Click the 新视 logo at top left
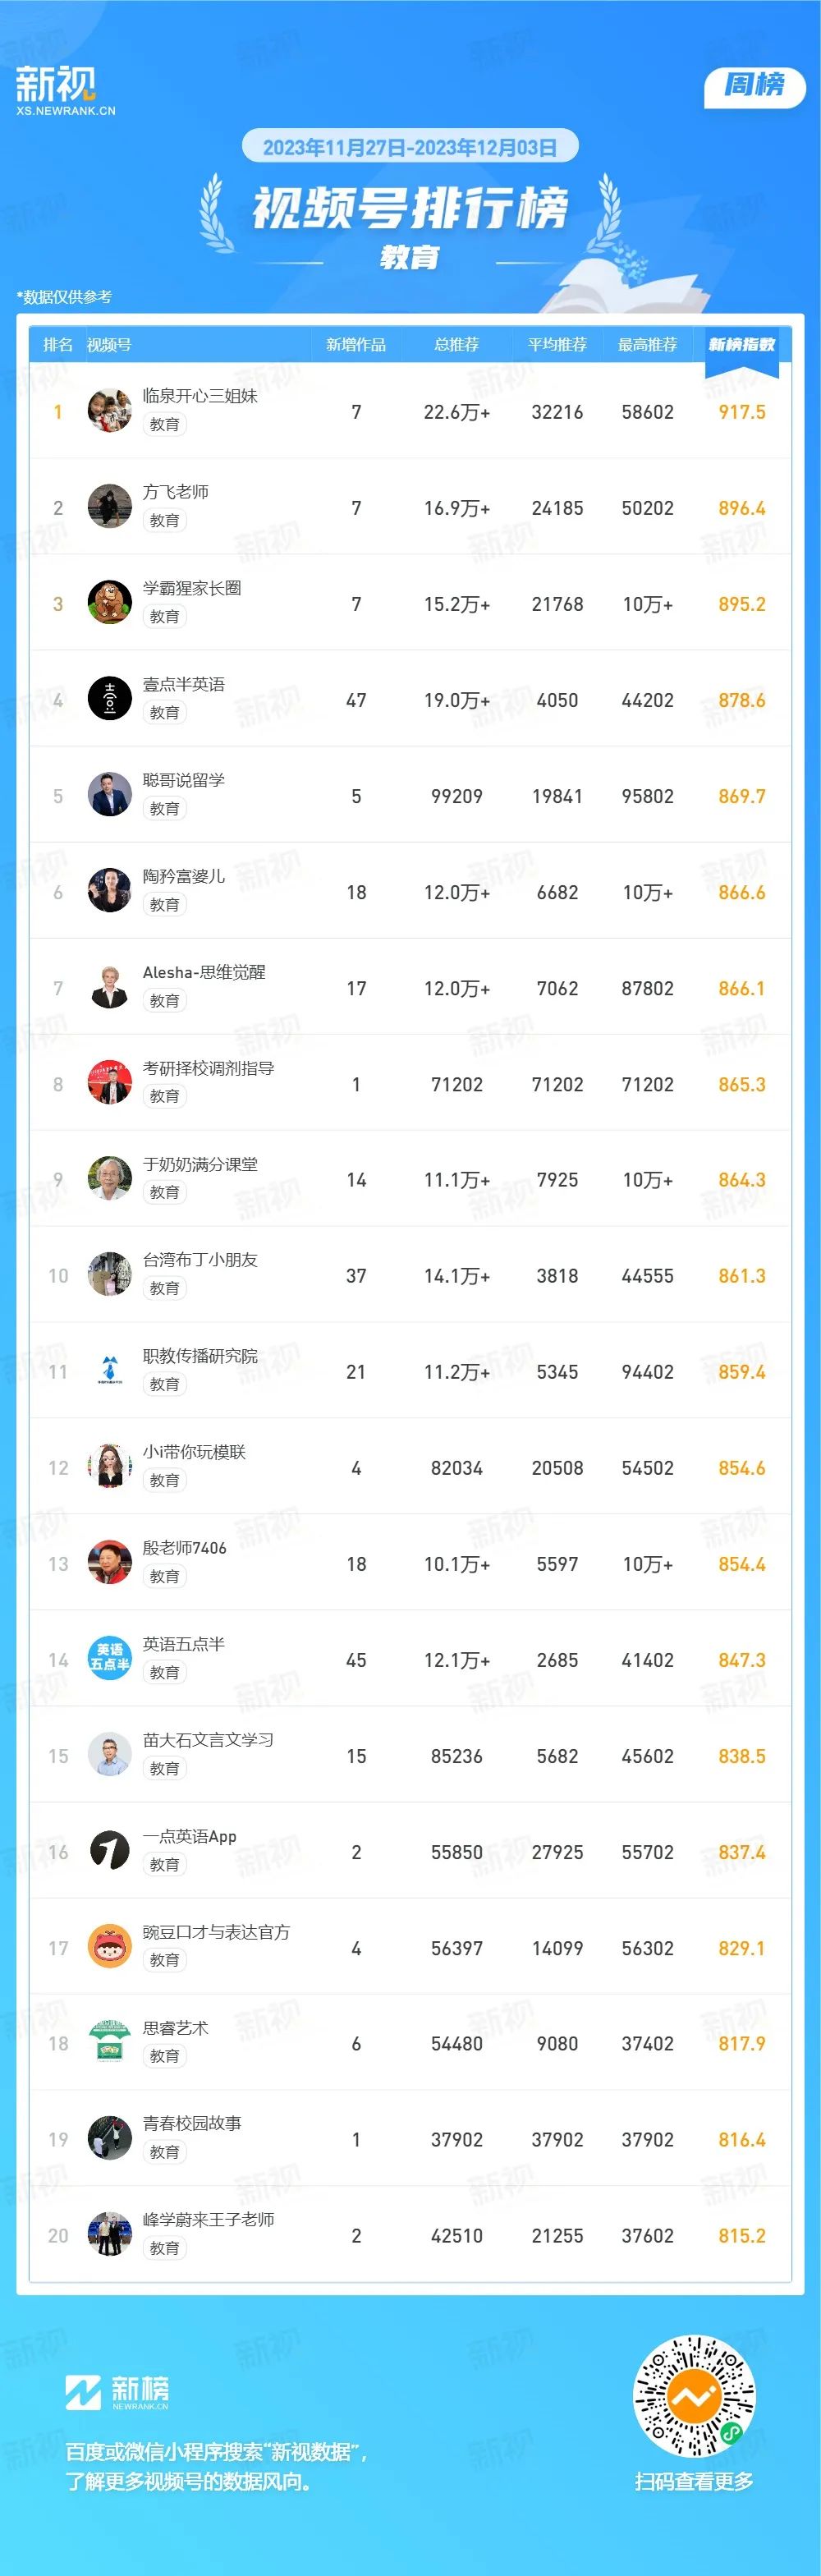 65,91
